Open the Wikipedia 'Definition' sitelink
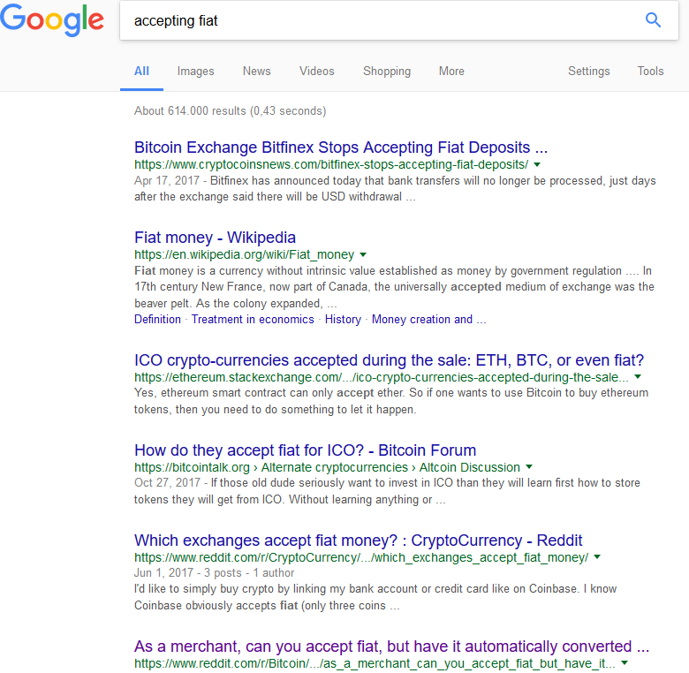 tap(158, 320)
